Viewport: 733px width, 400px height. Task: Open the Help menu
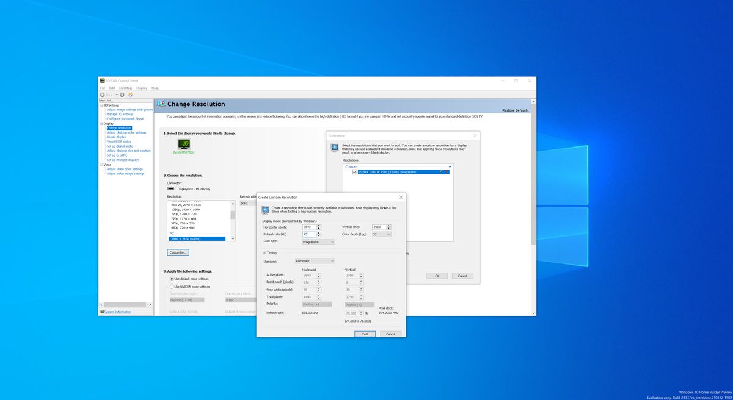[155, 88]
